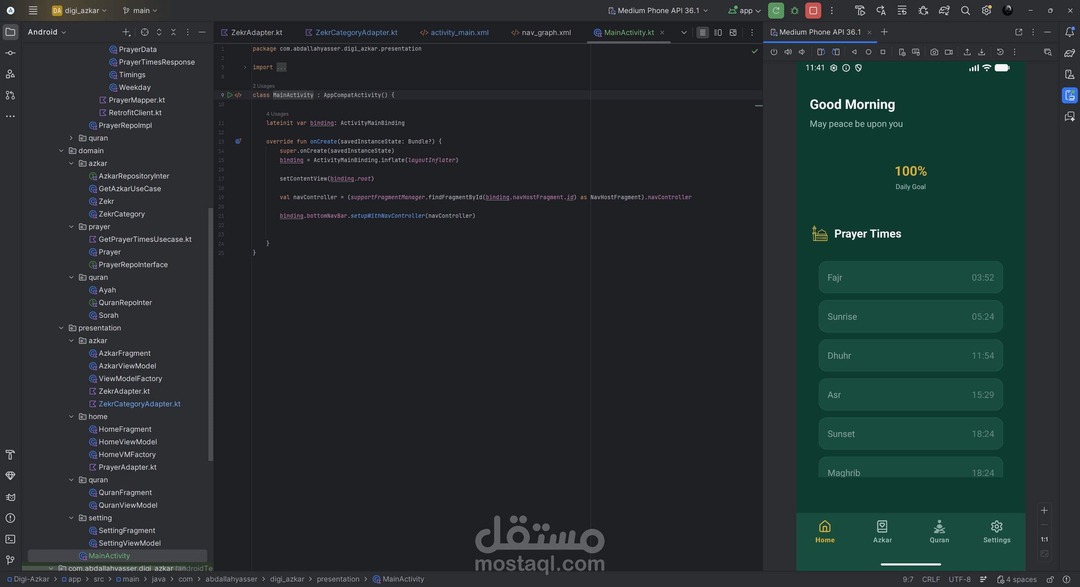Tap Quran in the app bottom navigation
This screenshot has height=587, width=1080.
939,532
